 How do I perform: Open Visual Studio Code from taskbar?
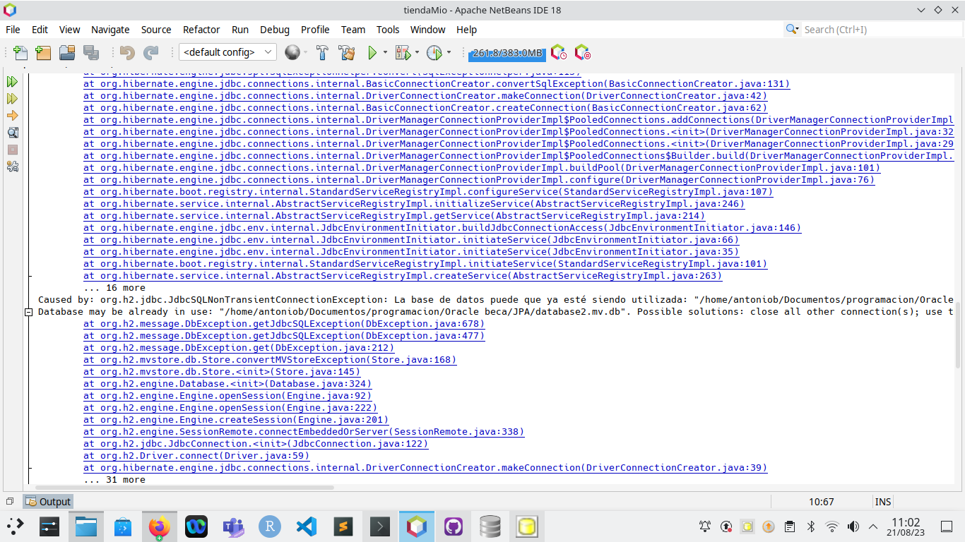pyautogui.click(x=307, y=526)
